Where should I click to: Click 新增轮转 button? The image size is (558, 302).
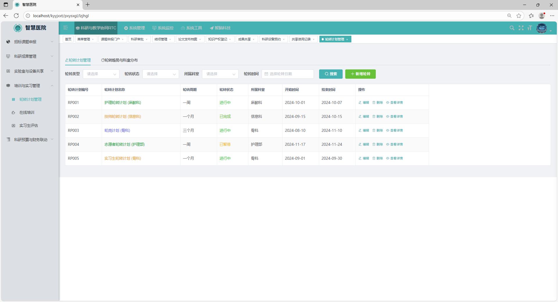click(x=360, y=74)
